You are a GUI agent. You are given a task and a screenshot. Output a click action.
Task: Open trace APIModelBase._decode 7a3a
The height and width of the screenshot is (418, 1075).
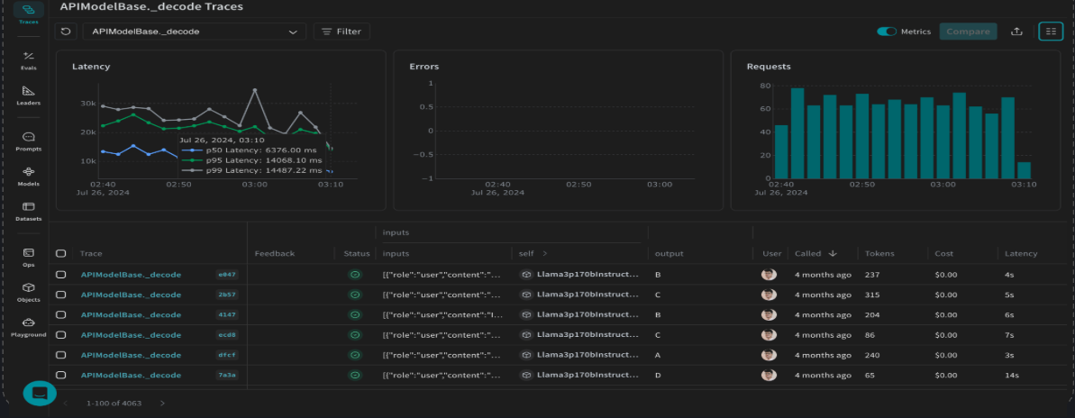pyautogui.click(x=131, y=376)
